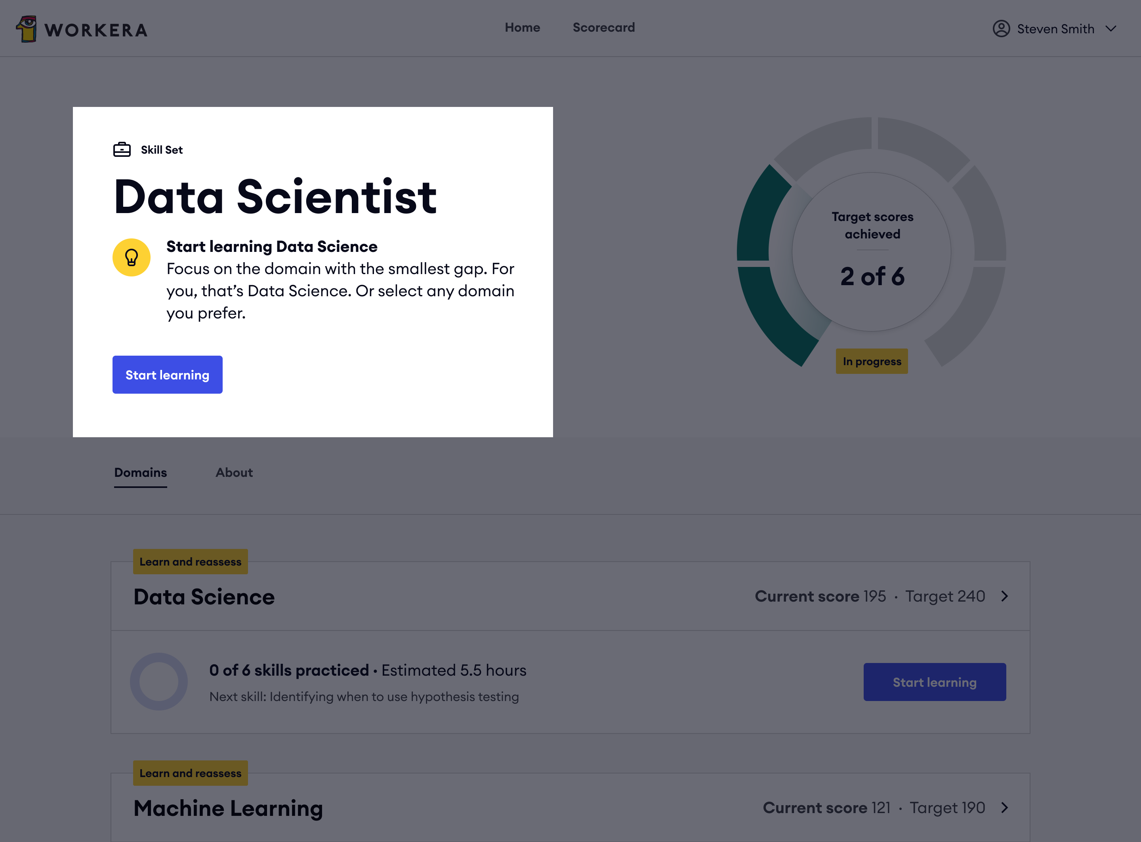Click the Data Science circular progress ring
The width and height of the screenshot is (1141, 842).
(159, 682)
